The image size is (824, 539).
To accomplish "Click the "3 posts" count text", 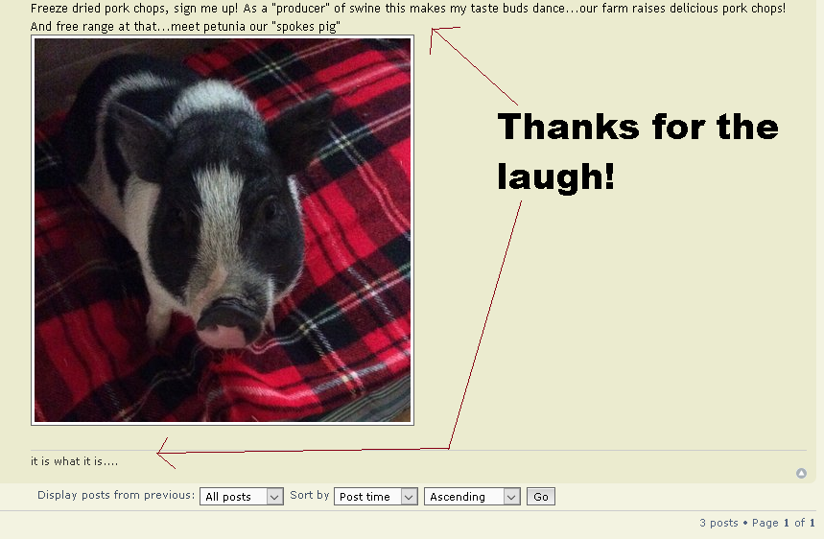I will coord(718,523).
